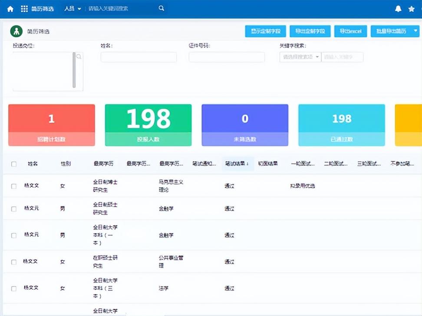The height and width of the screenshot is (316, 422).
Task: Select the red 招聘计划数 card
Action: pyautogui.click(x=52, y=125)
